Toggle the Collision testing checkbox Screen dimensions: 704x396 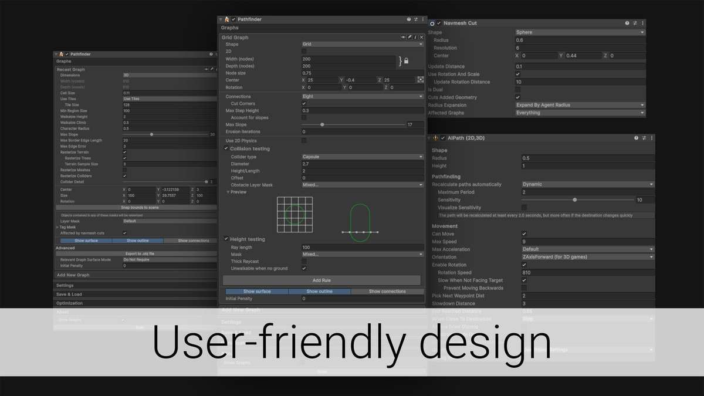226,148
